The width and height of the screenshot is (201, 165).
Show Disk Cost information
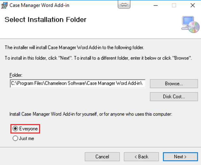174,96
